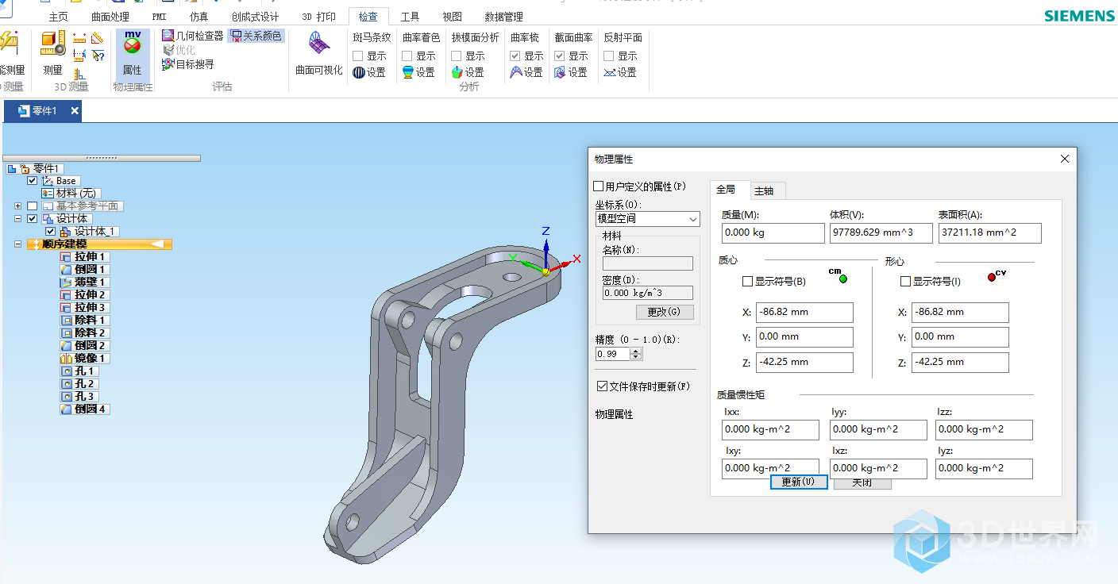Image resolution: width=1118 pixels, height=584 pixels.
Task: Switch to the 主页 ribbon tab
Action: point(59,17)
